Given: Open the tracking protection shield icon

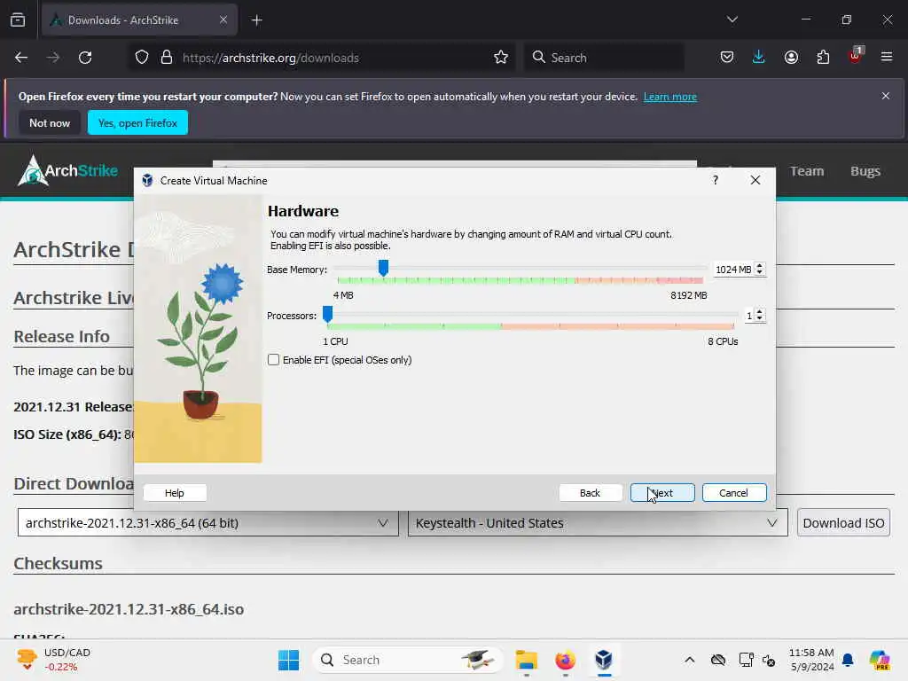Looking at the screenshot, I should pyautogui.click(x=142, y=58).
